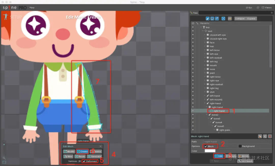Click the center on selection icon

[x=223, y=19]
